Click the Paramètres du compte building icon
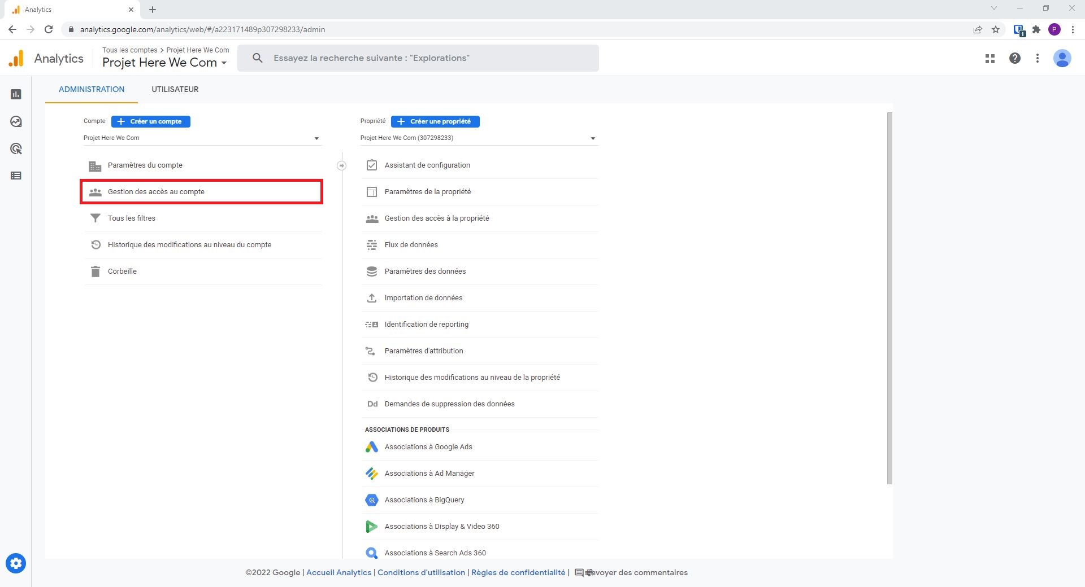Screen dimensions: 1085x587 coord(95,166)
